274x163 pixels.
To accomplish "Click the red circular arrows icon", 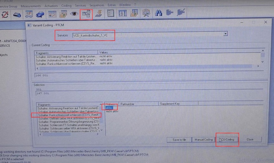I will [x=5, y=14].
